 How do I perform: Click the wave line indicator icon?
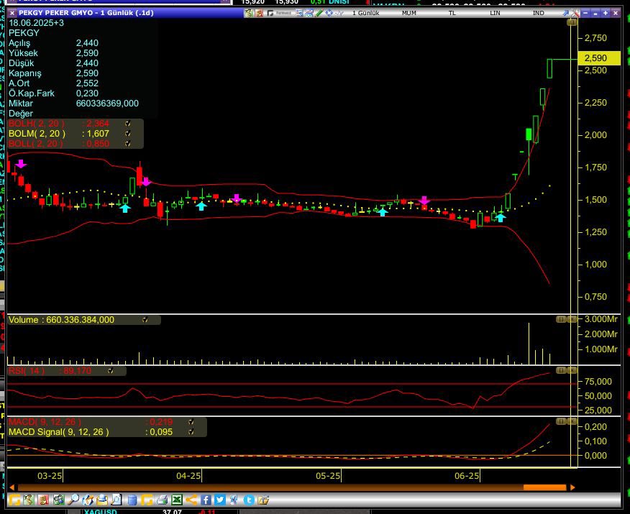(339, 13)
